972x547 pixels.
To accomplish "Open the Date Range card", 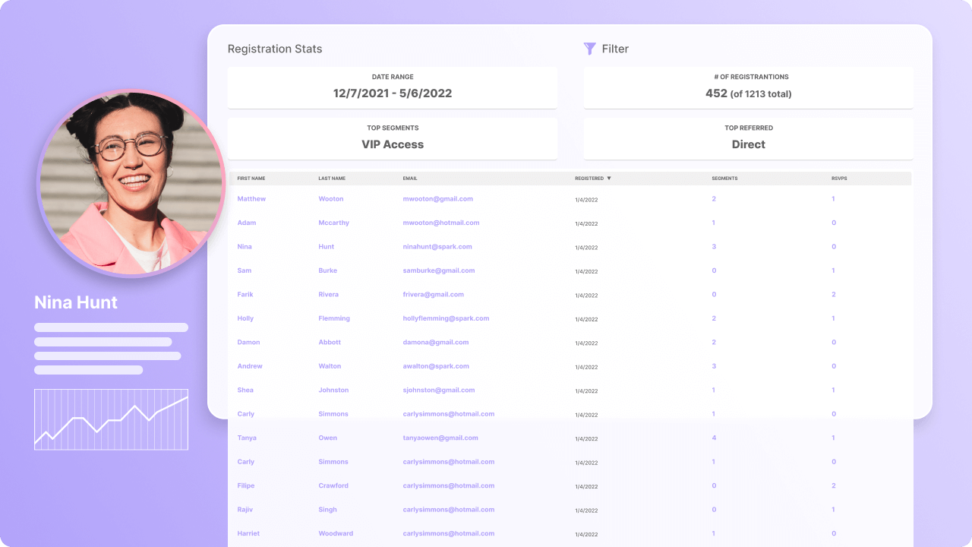I will [x=392, y=87].
